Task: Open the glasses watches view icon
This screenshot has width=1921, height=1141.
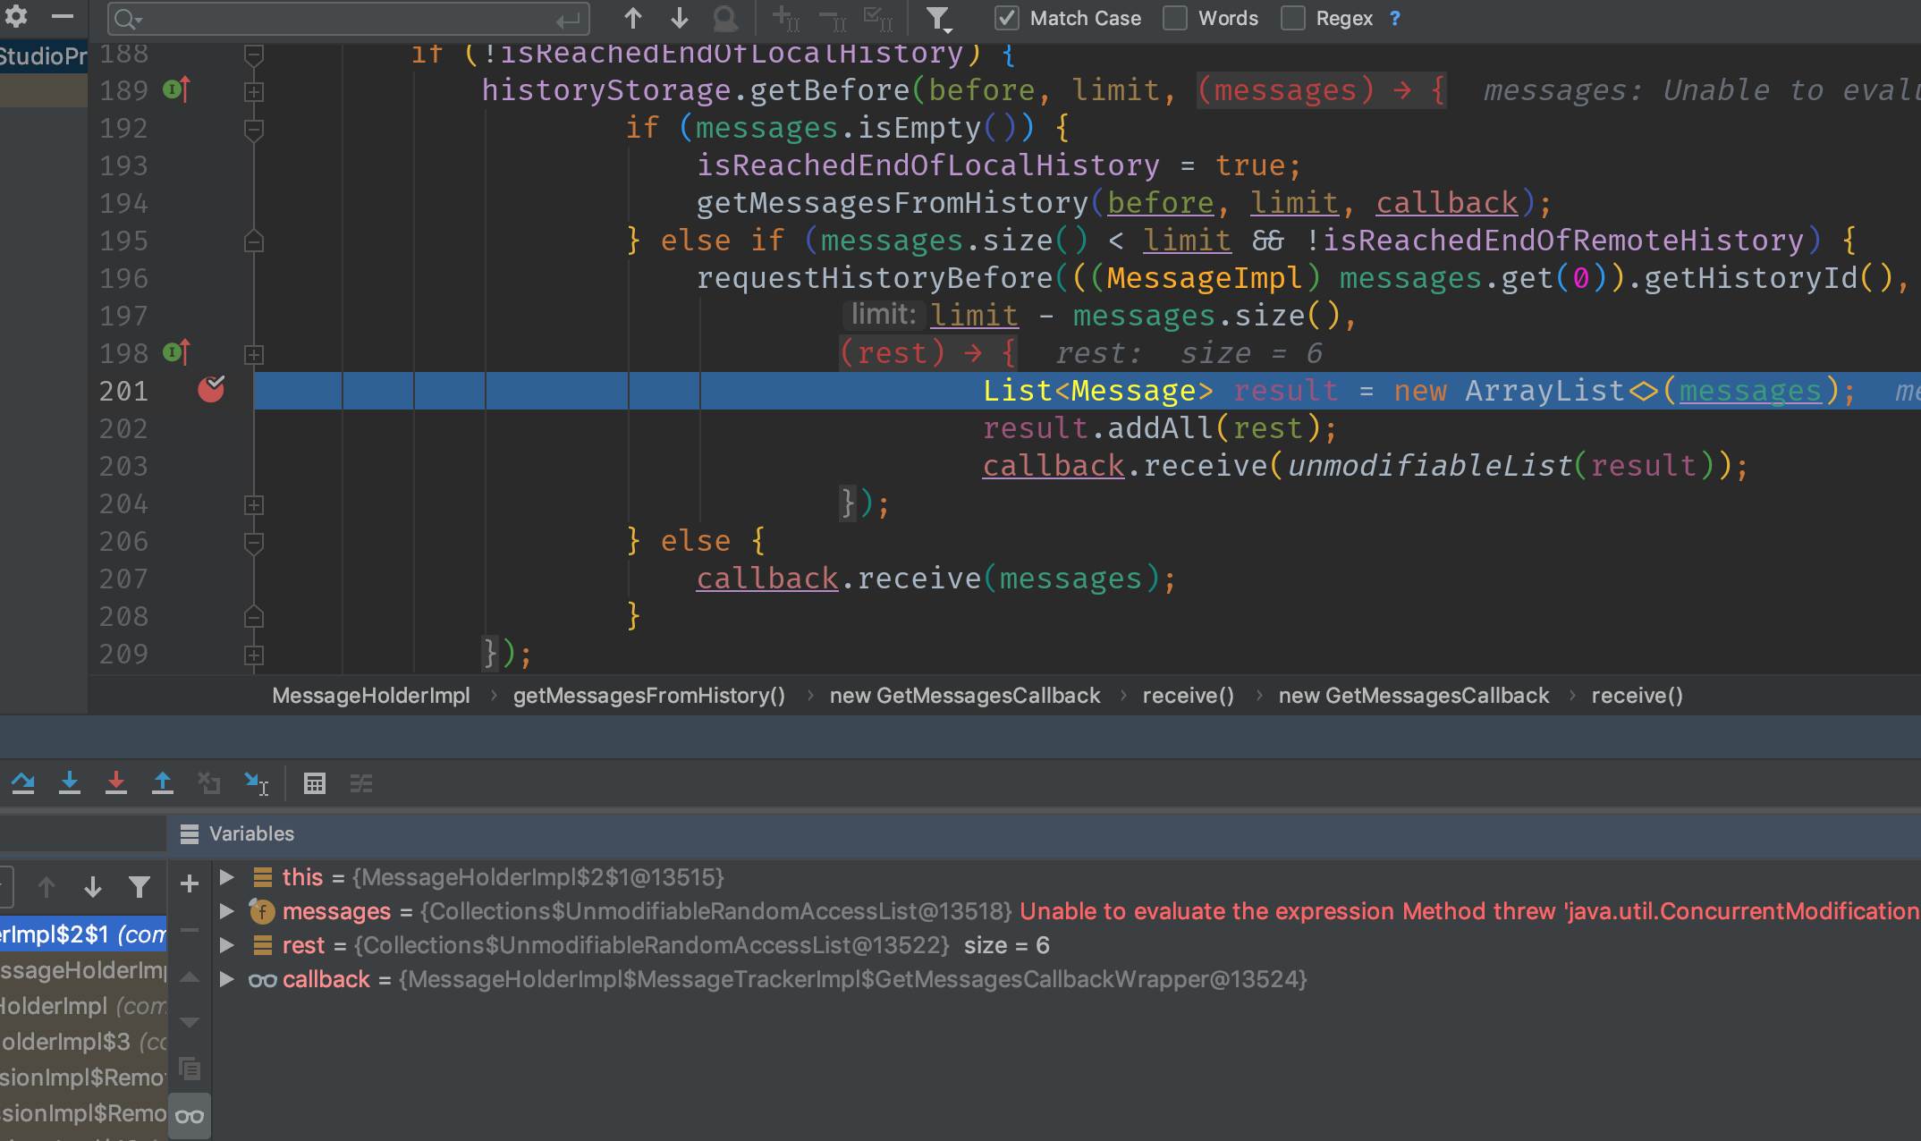Action: (x=189, y=1115)
